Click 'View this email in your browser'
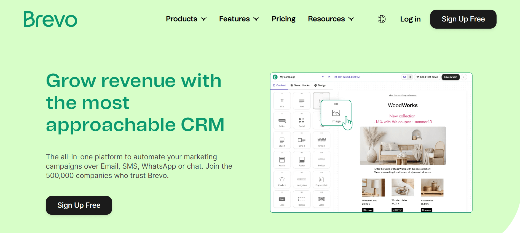This screenshot has height=233, width=520. pos(403,95)
